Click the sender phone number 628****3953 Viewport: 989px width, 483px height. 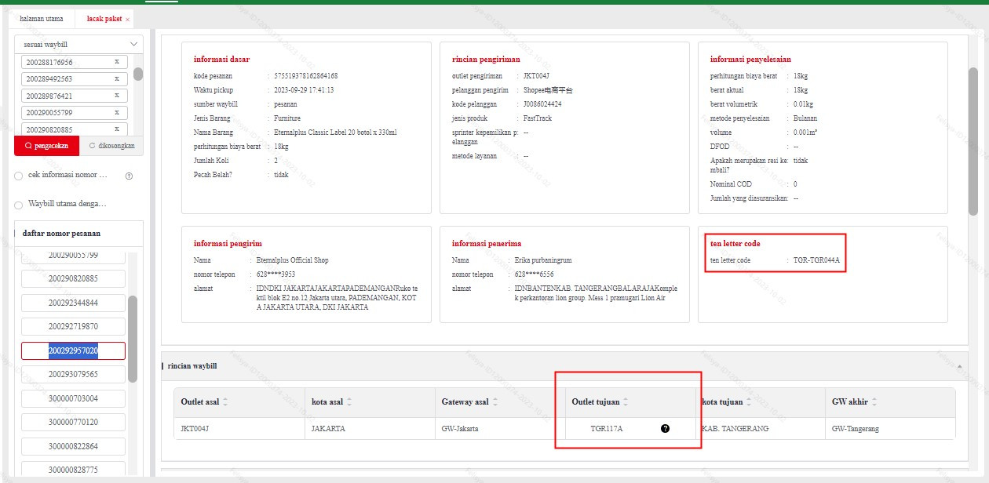(x=276, y=274)
